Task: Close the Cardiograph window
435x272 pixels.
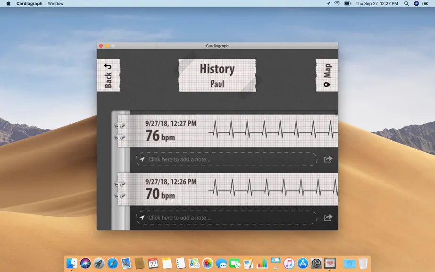Action: (101, 46)
